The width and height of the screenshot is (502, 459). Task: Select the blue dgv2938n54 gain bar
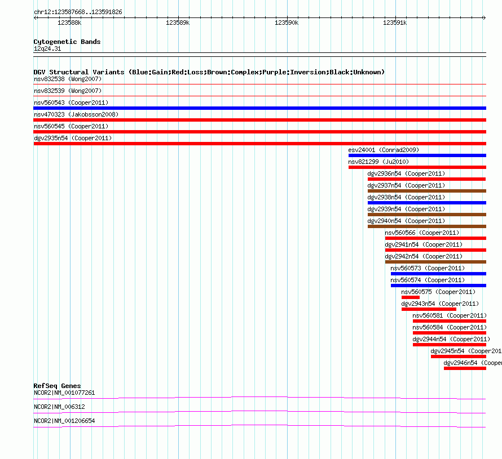tap(427, 203)
